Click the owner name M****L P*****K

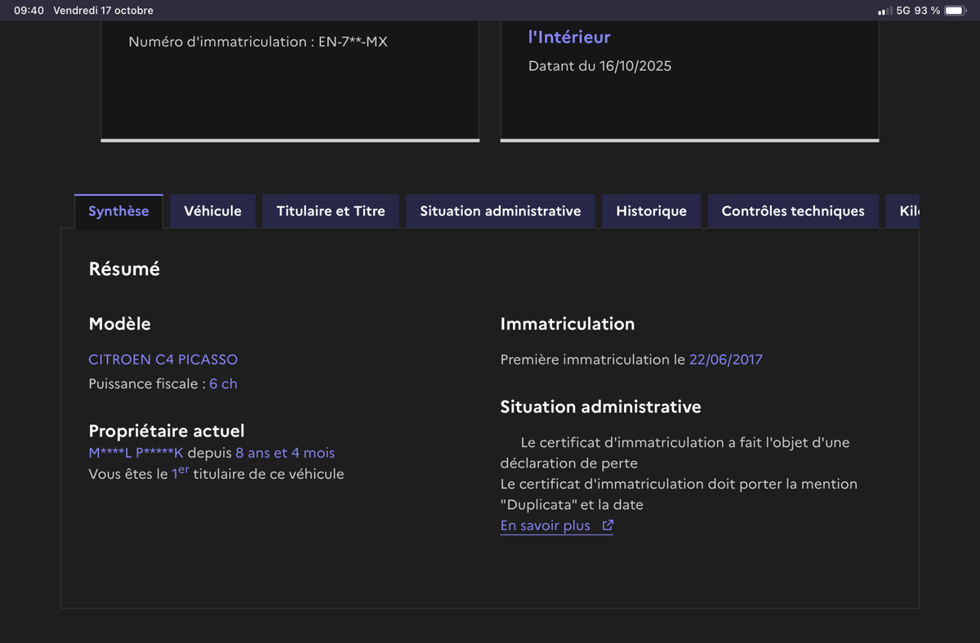click(x=136, y=453)
